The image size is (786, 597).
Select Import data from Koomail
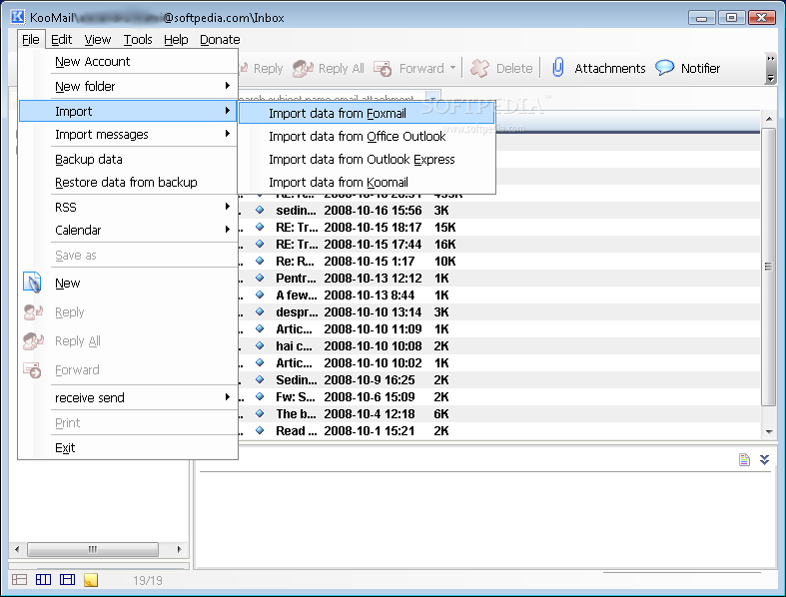click(367, 183)
